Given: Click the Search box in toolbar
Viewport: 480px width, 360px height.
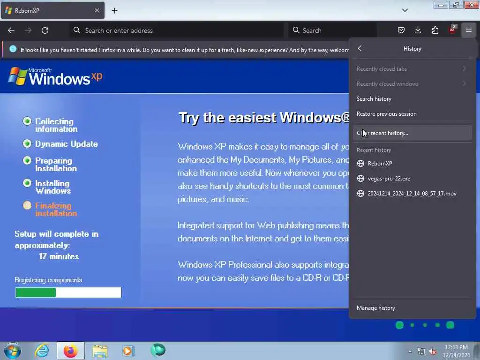Looking at the screenshot, I should pos(332,30).
